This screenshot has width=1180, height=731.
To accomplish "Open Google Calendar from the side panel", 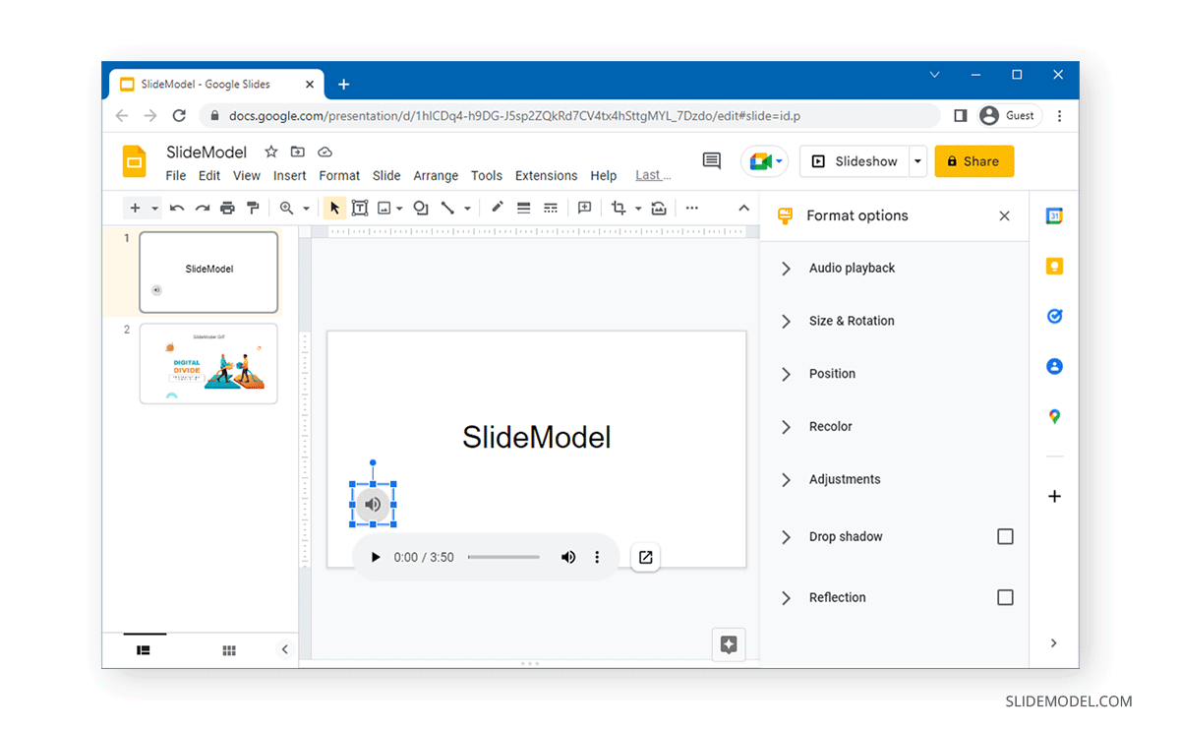I will pyautogui.click(x=1054, y=215).
